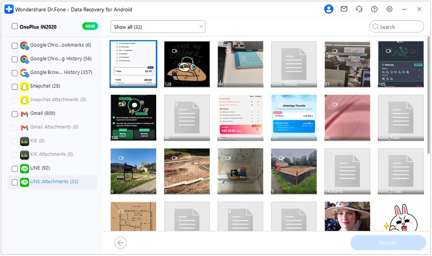Click the Recover button
This screenshot has width=432, height=256.
(388, 243)
